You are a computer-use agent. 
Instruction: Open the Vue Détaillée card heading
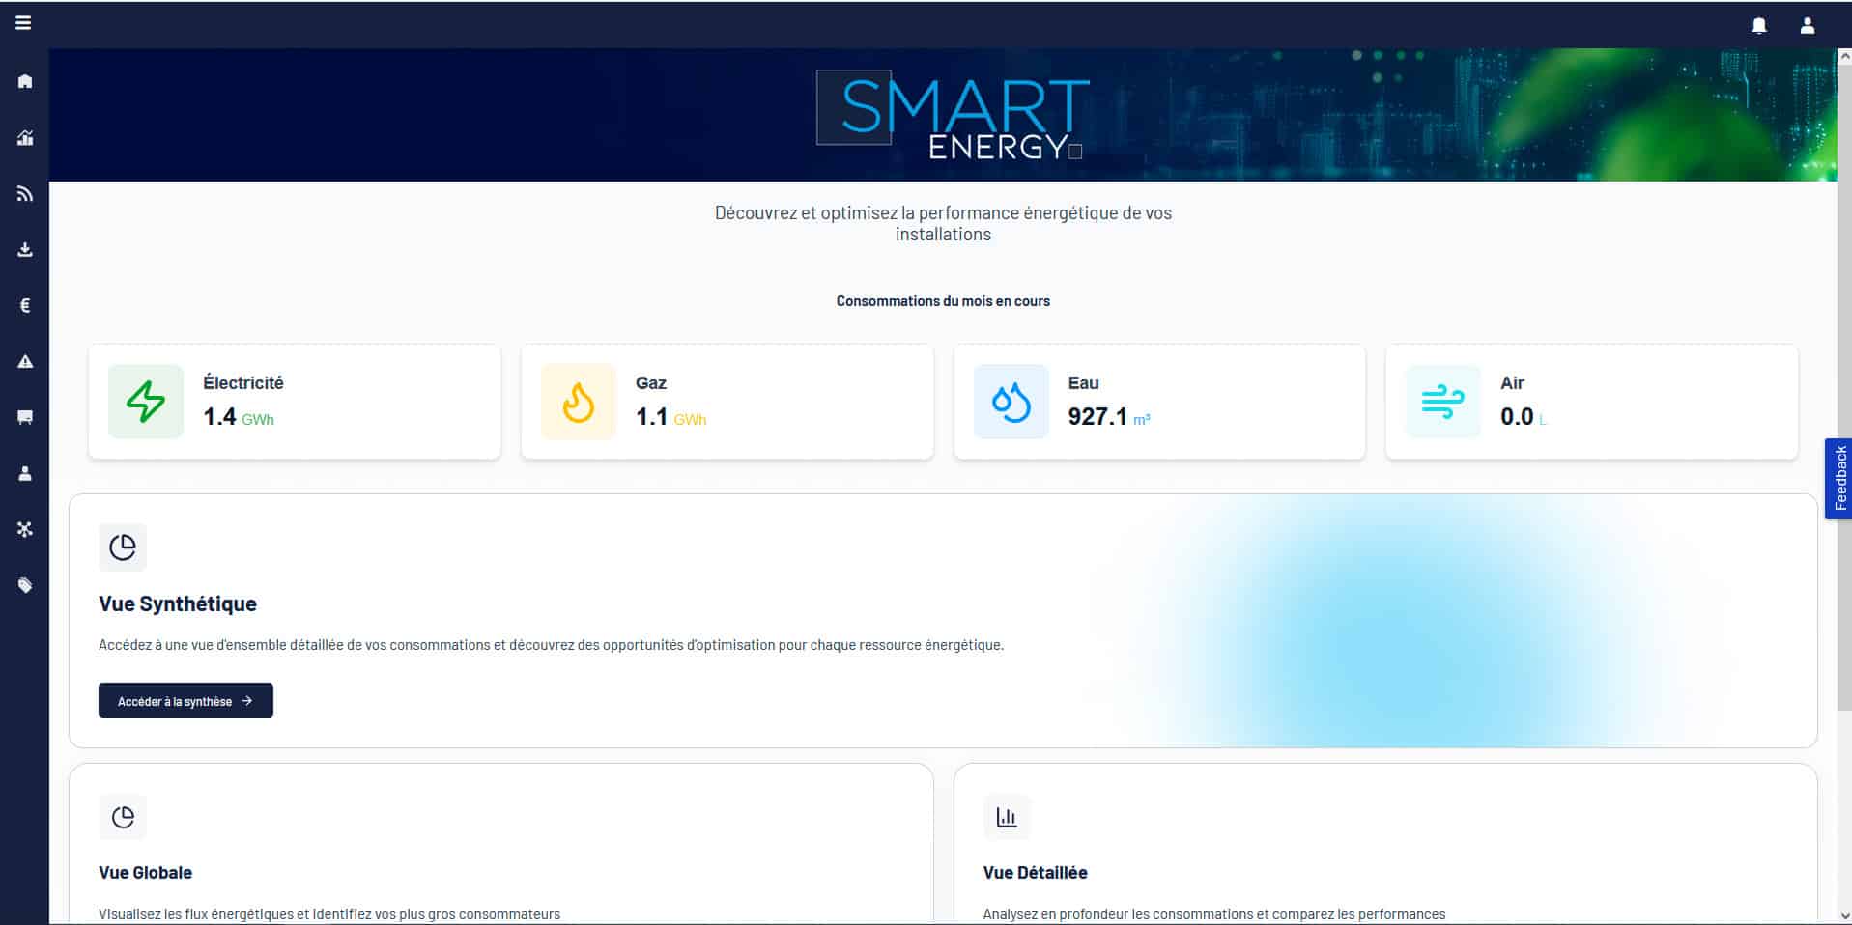(1035, 873)
